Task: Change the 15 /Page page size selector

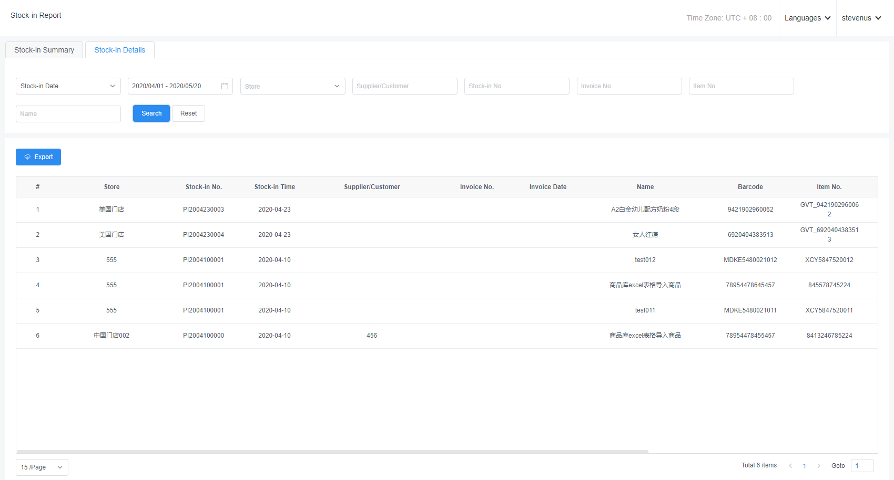Action: [42, 467]
